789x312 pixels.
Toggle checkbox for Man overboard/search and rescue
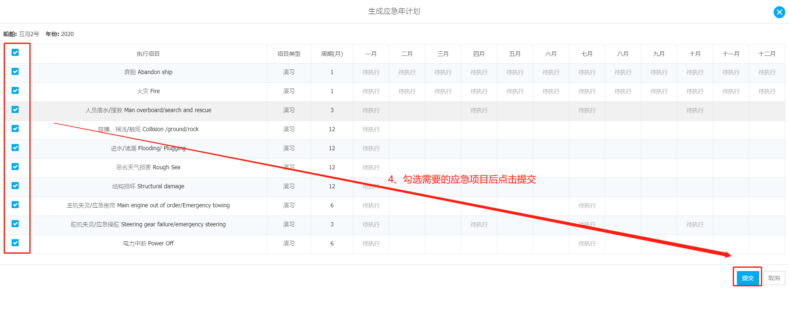(x=15, y=110)
